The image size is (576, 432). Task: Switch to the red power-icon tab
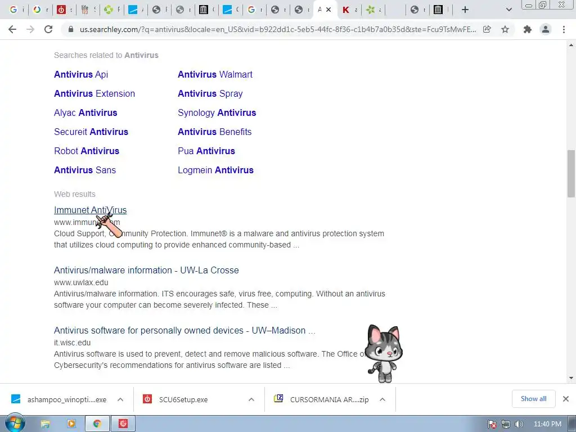coord(61,10)
